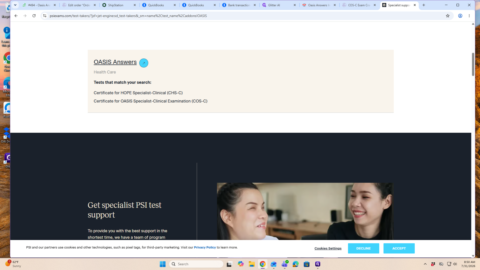Viewport: 480px width, 270px height.
Task: Close the ShipStation tab
Action: click(x=135, y=5)
